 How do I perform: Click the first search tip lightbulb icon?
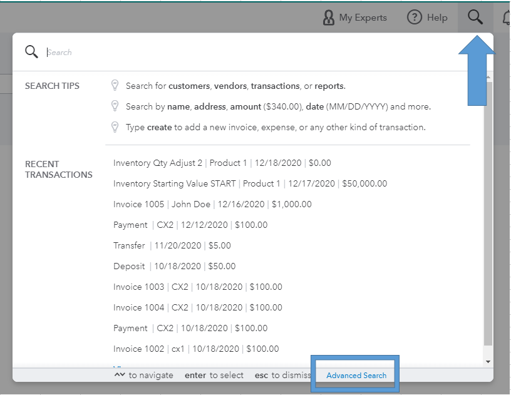[115, 86]
